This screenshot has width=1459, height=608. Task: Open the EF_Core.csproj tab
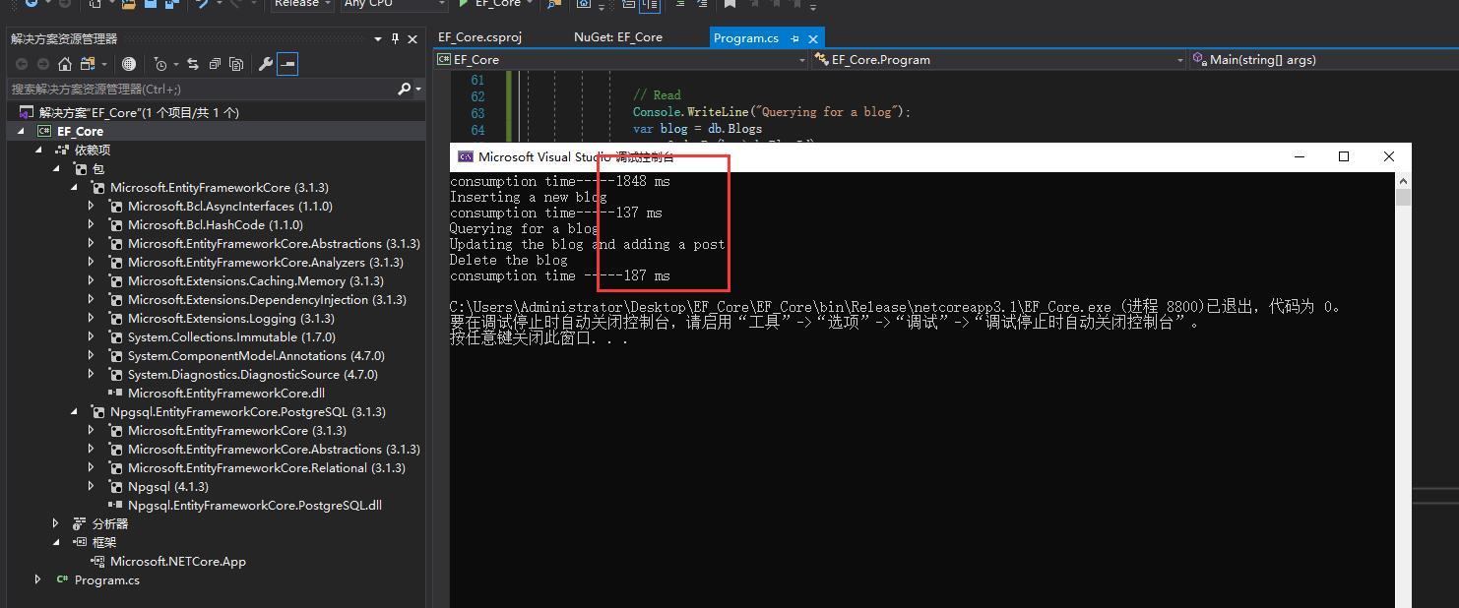[x=479, y=36]
